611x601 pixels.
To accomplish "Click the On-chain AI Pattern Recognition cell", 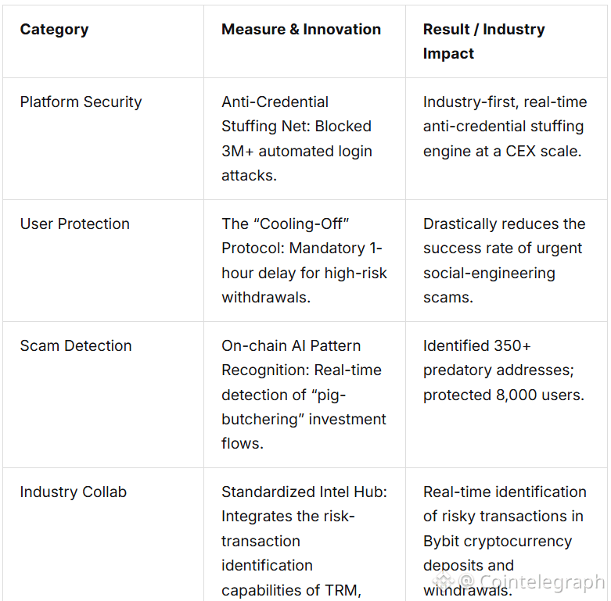I will [304, 395].
